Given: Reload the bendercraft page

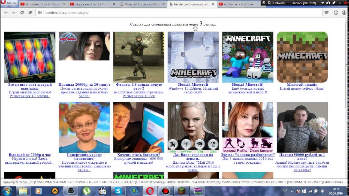Looking at the screenshot, I should point(22,13).
